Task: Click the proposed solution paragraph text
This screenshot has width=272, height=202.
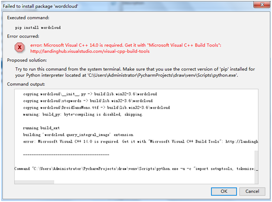Action: click(135, 72)
